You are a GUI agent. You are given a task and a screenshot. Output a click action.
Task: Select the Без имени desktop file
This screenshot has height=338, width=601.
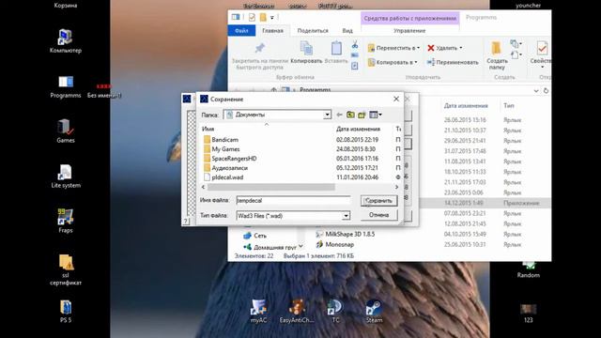[x=104, y=91]
